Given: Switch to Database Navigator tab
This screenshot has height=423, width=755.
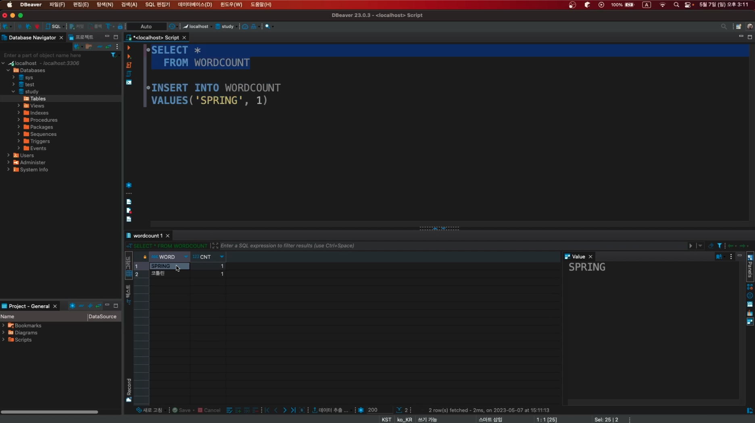Looking at the screenshot, I should 32,38.
